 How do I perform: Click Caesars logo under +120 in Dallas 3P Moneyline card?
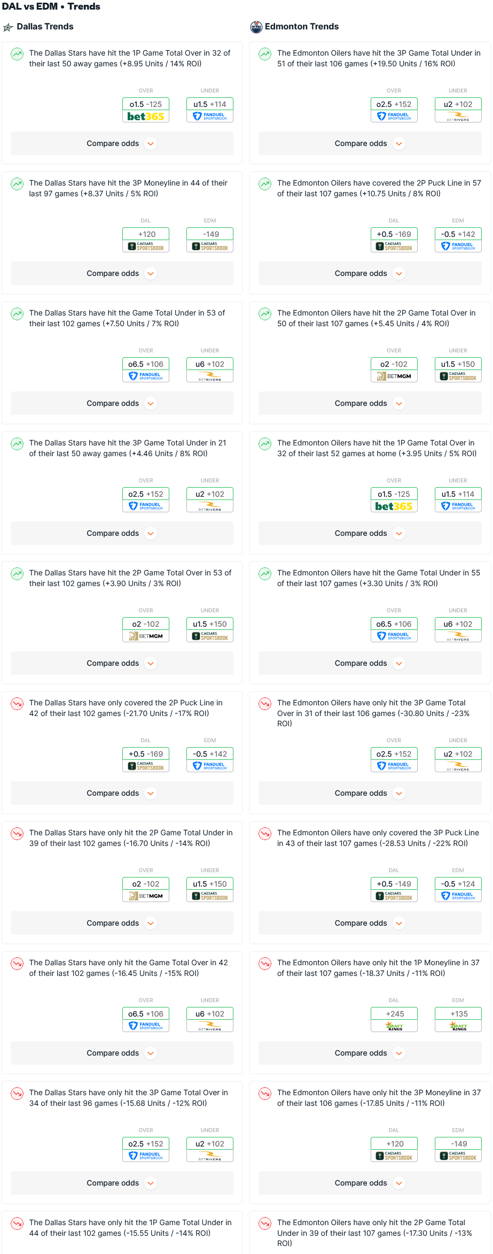[146, 247]
